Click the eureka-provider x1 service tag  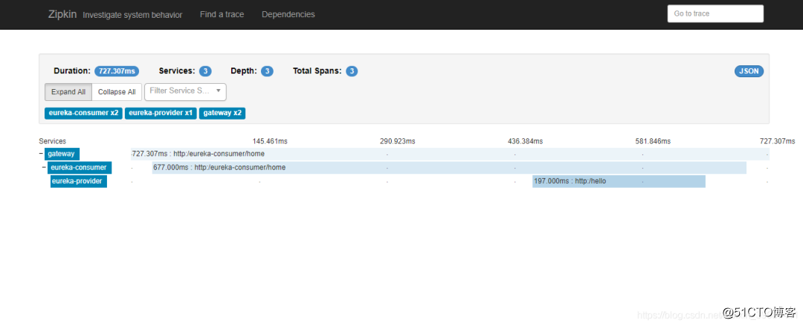tap(161, 113)
